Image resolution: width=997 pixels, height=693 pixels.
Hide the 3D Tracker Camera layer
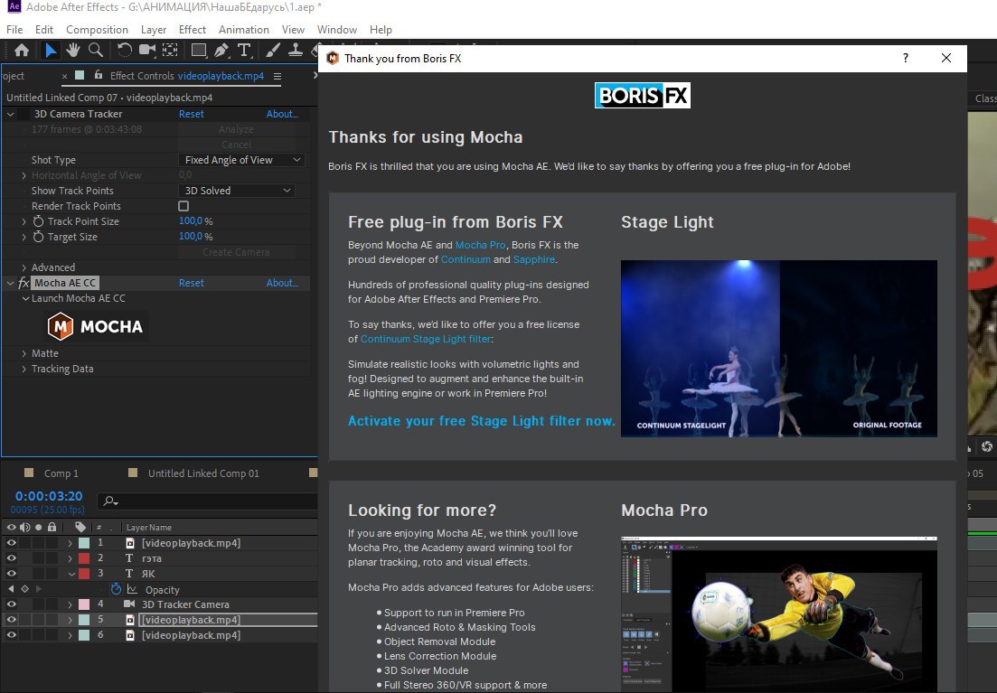[x=11, y=604]
